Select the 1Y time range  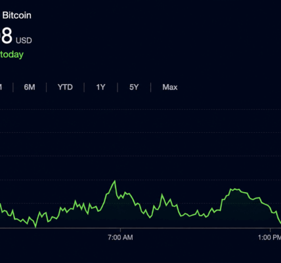[x=100, y=87]
